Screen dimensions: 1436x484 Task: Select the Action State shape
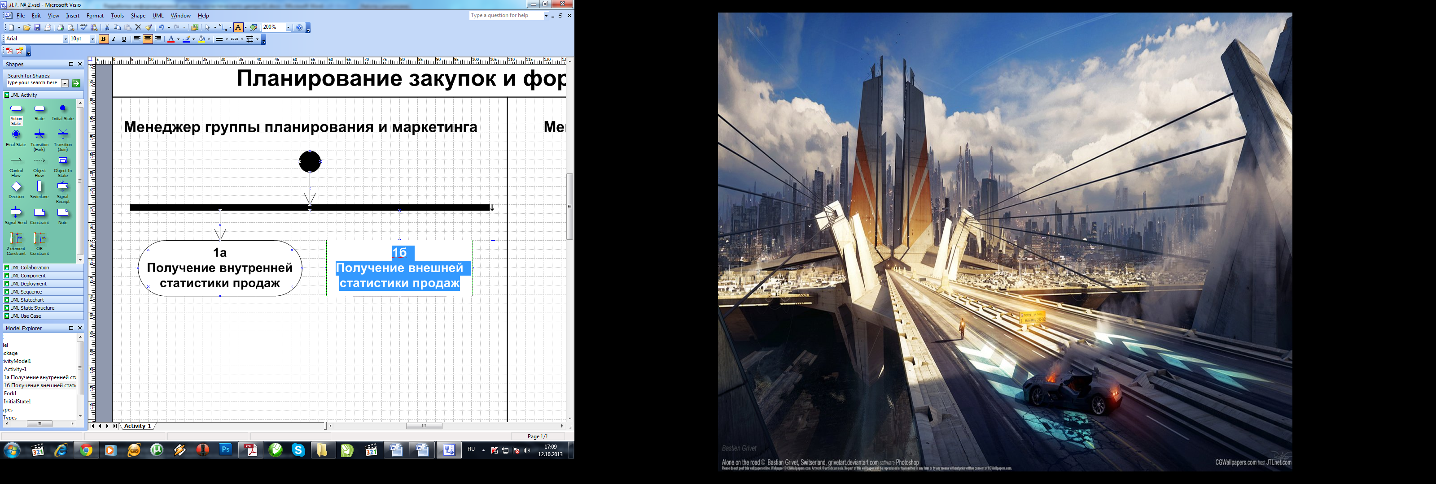coord(16,108)
